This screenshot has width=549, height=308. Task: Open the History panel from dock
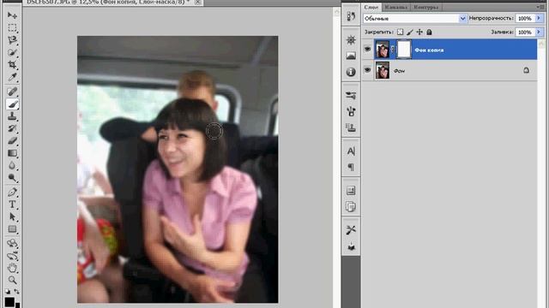coord(351,16)
